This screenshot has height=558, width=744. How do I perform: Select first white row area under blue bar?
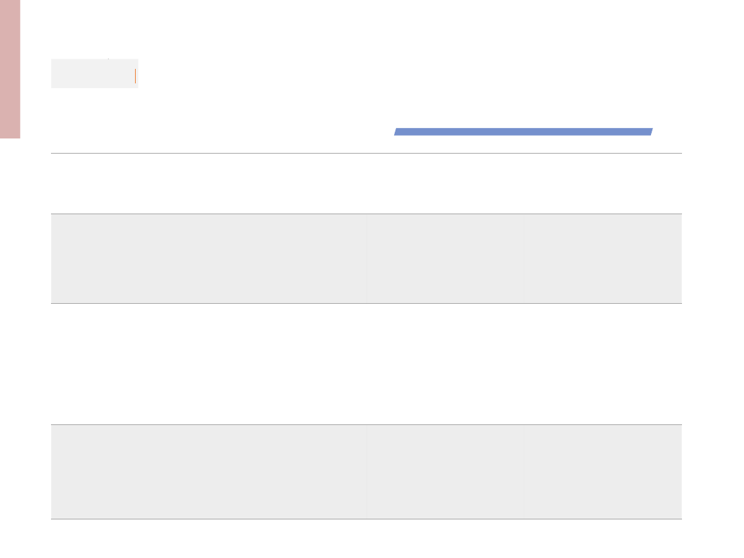pyautogui.click(x=524, y=184)
